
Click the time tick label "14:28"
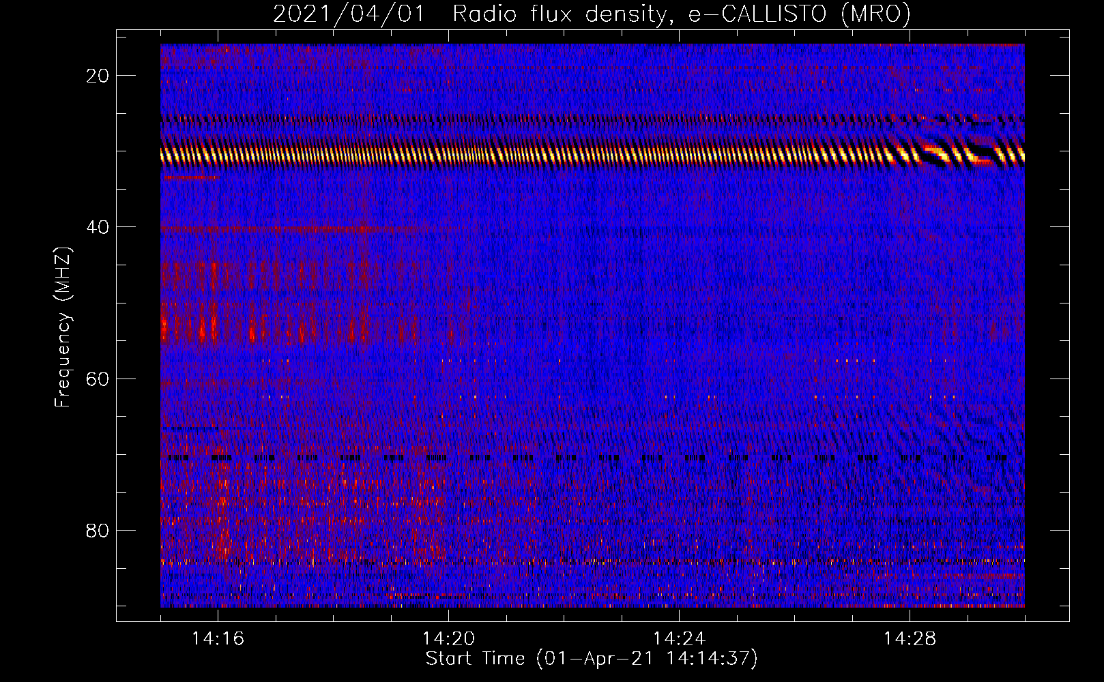point(910,638)
